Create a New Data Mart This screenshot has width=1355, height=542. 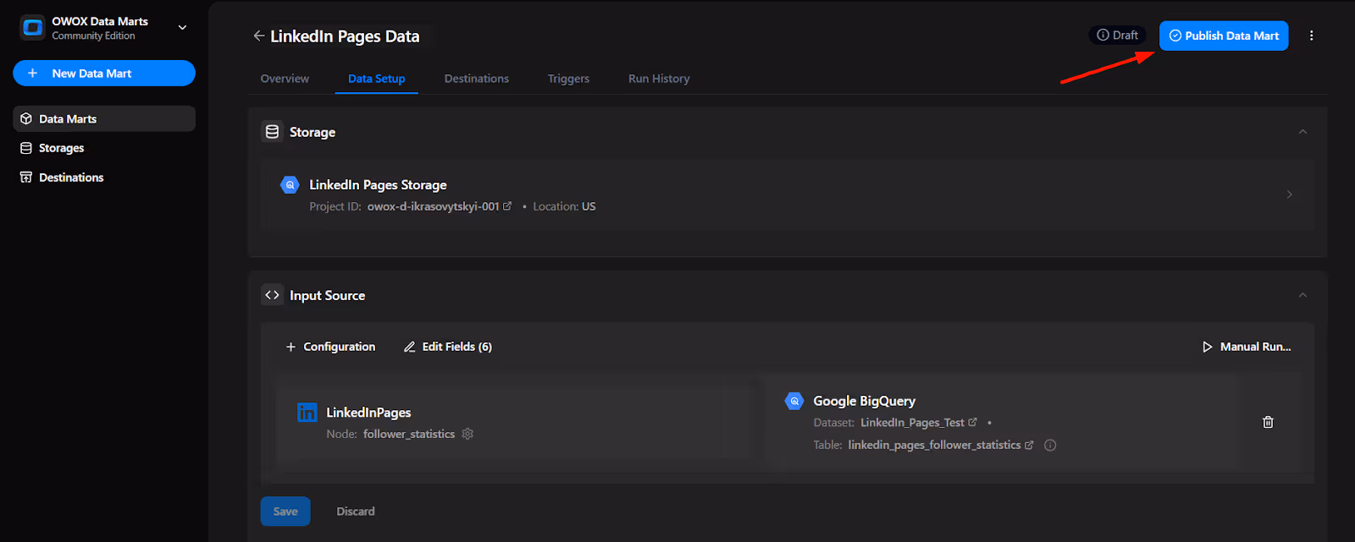[x=104, y=74]
